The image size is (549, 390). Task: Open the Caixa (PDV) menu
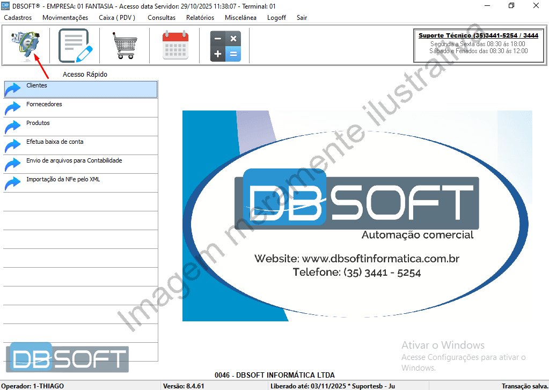(116, 18)
